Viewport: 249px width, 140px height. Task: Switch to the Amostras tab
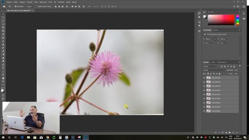(x=211, y=12)
